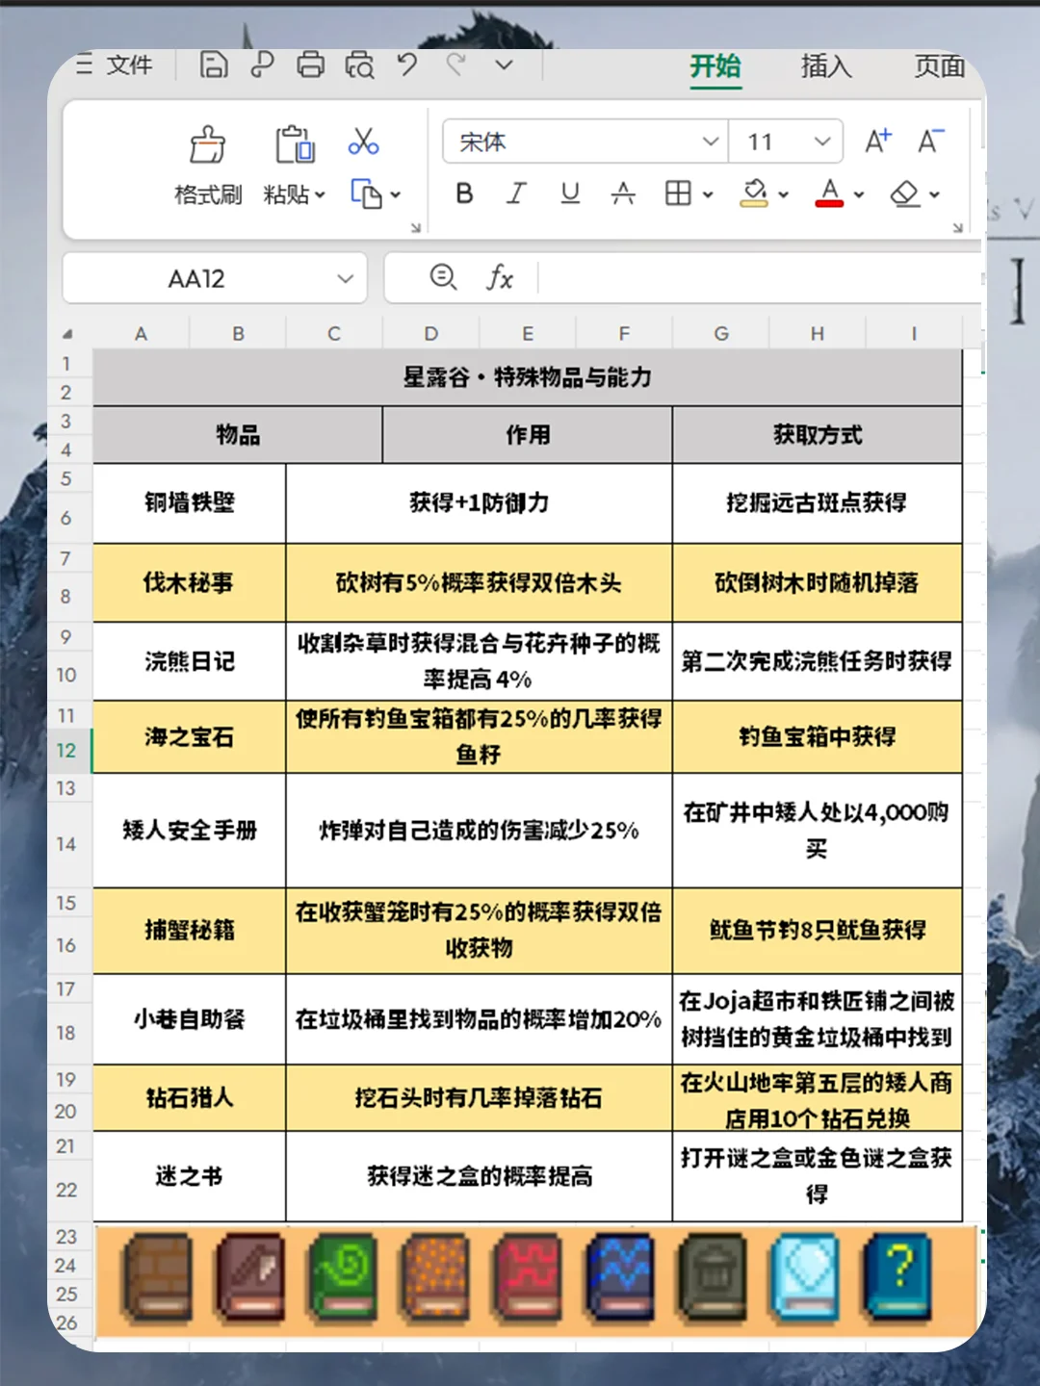Decrease font size with A-
The height and width of the screenshot is (1386, 1040).
930,141
